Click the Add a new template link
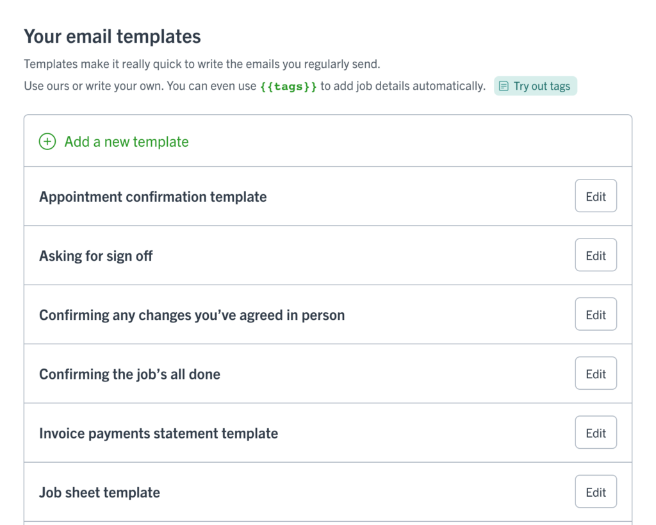This screenshot has height=525, width=656. click(x=126, y=142)
